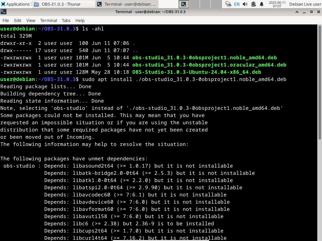Screen dimensions: 322x241
Task: Click the 'sudo apt install' command text
Action: point(107,79)
